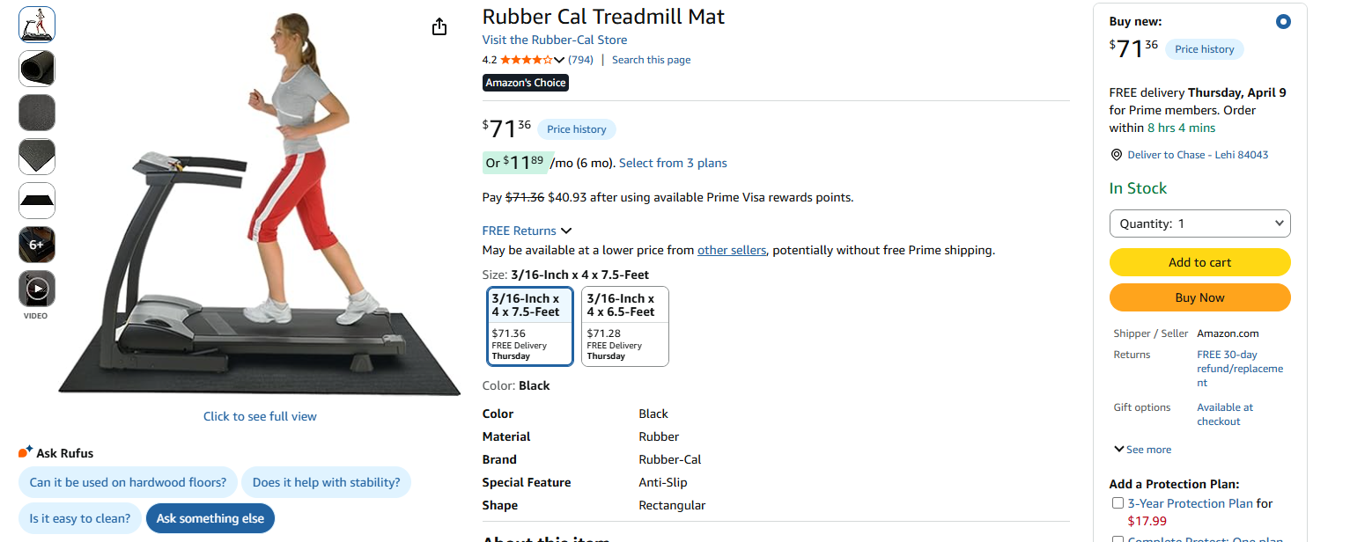Click the Buy Now button
The image size is (1350, 542).
1199,297
